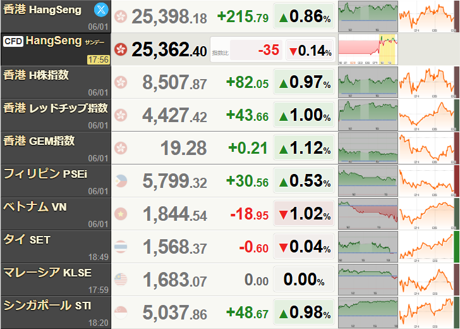This screenshot has width=460, height=329.
Task: Click the Hong Kong flag in HangSeng row
Action: 121,16
